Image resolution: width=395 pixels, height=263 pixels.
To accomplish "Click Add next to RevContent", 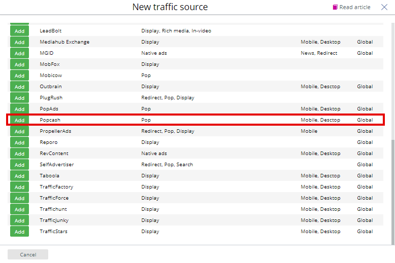I will coord(19,154).
